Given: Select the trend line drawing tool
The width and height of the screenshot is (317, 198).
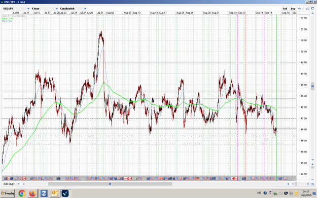Looking at the screenshot, I should (x=303, y=9).
